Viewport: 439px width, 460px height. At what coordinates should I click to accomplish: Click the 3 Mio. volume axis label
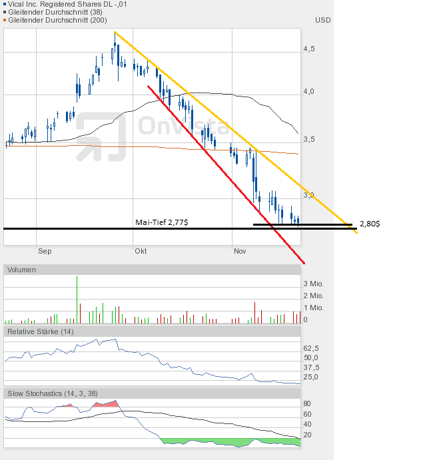click(313, 284)
